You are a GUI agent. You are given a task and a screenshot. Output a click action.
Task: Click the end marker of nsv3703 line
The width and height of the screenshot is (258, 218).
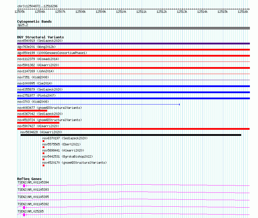coord(179,105)
